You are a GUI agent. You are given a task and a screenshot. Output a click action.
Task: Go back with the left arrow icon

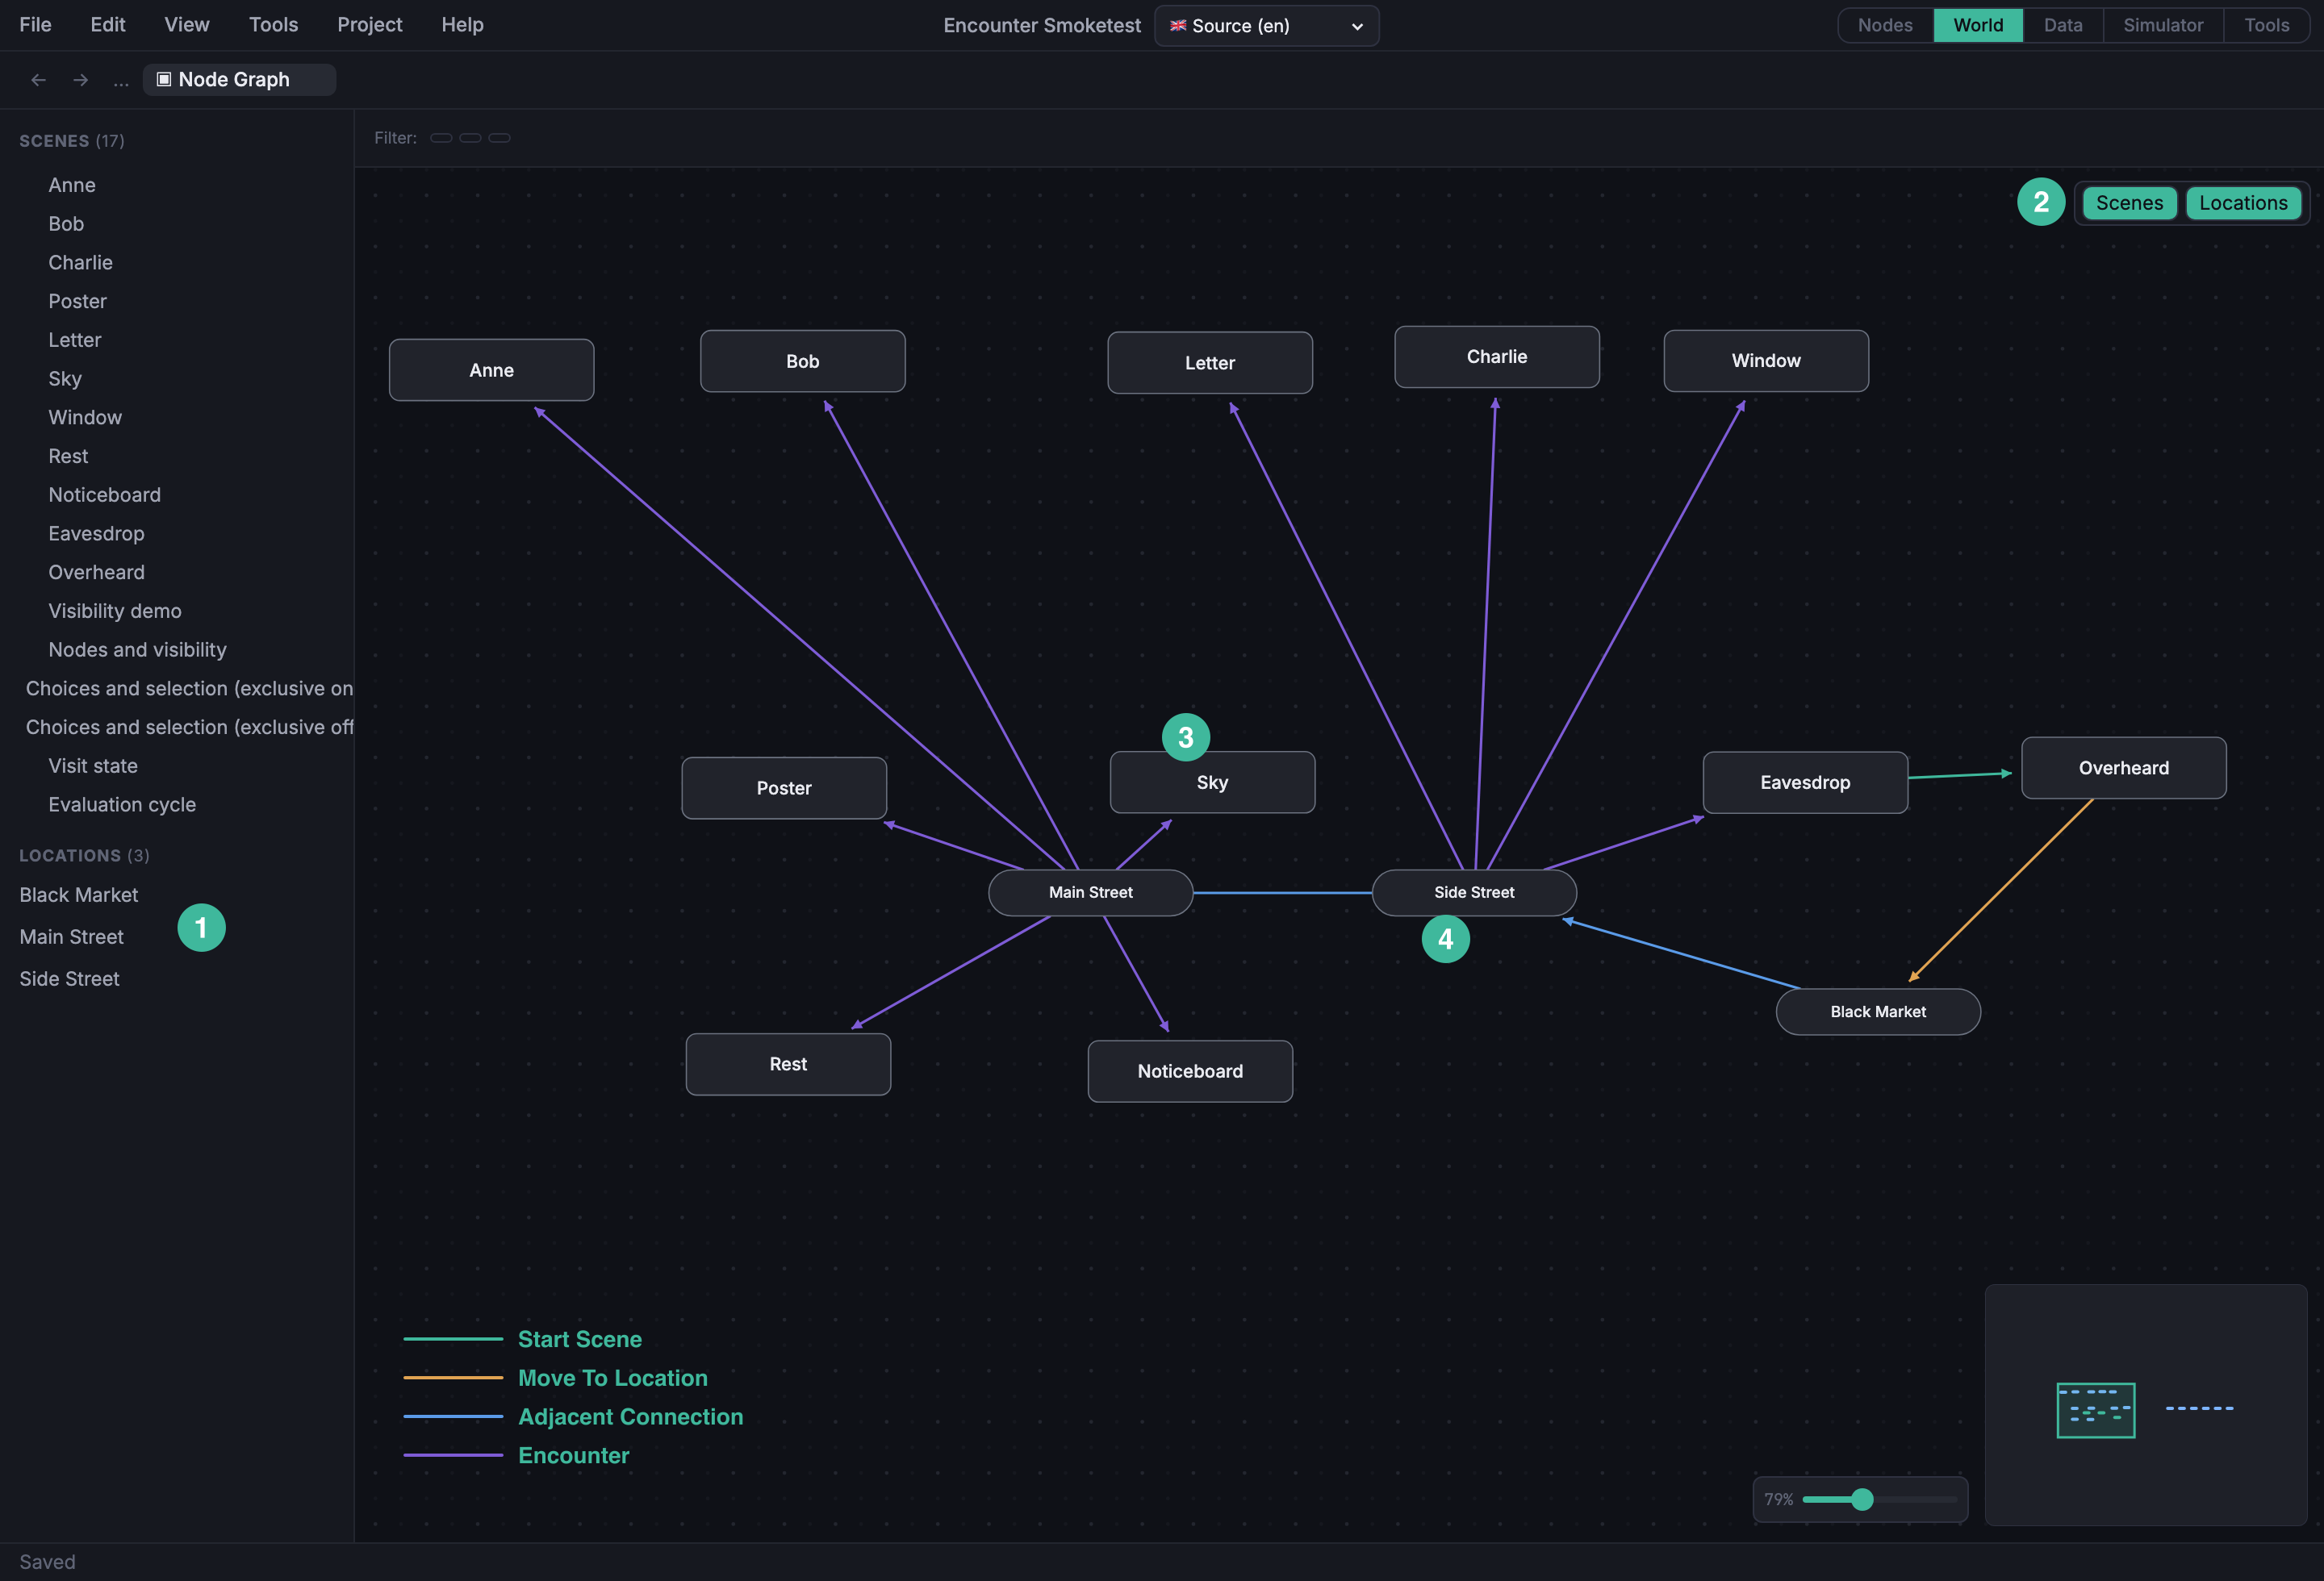[39, 80]
